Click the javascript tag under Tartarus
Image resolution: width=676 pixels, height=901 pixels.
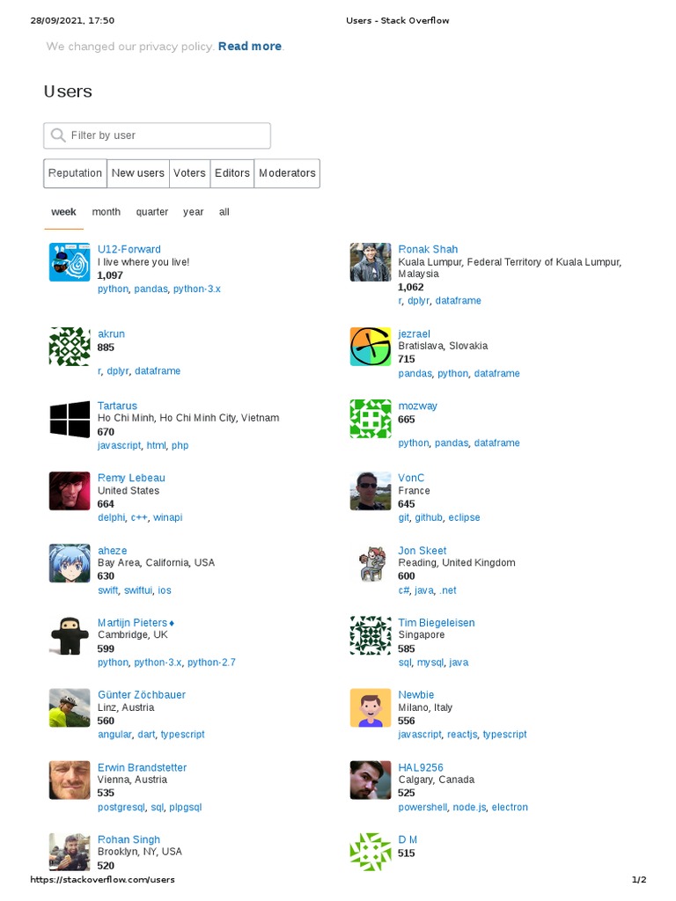[119, 445]
